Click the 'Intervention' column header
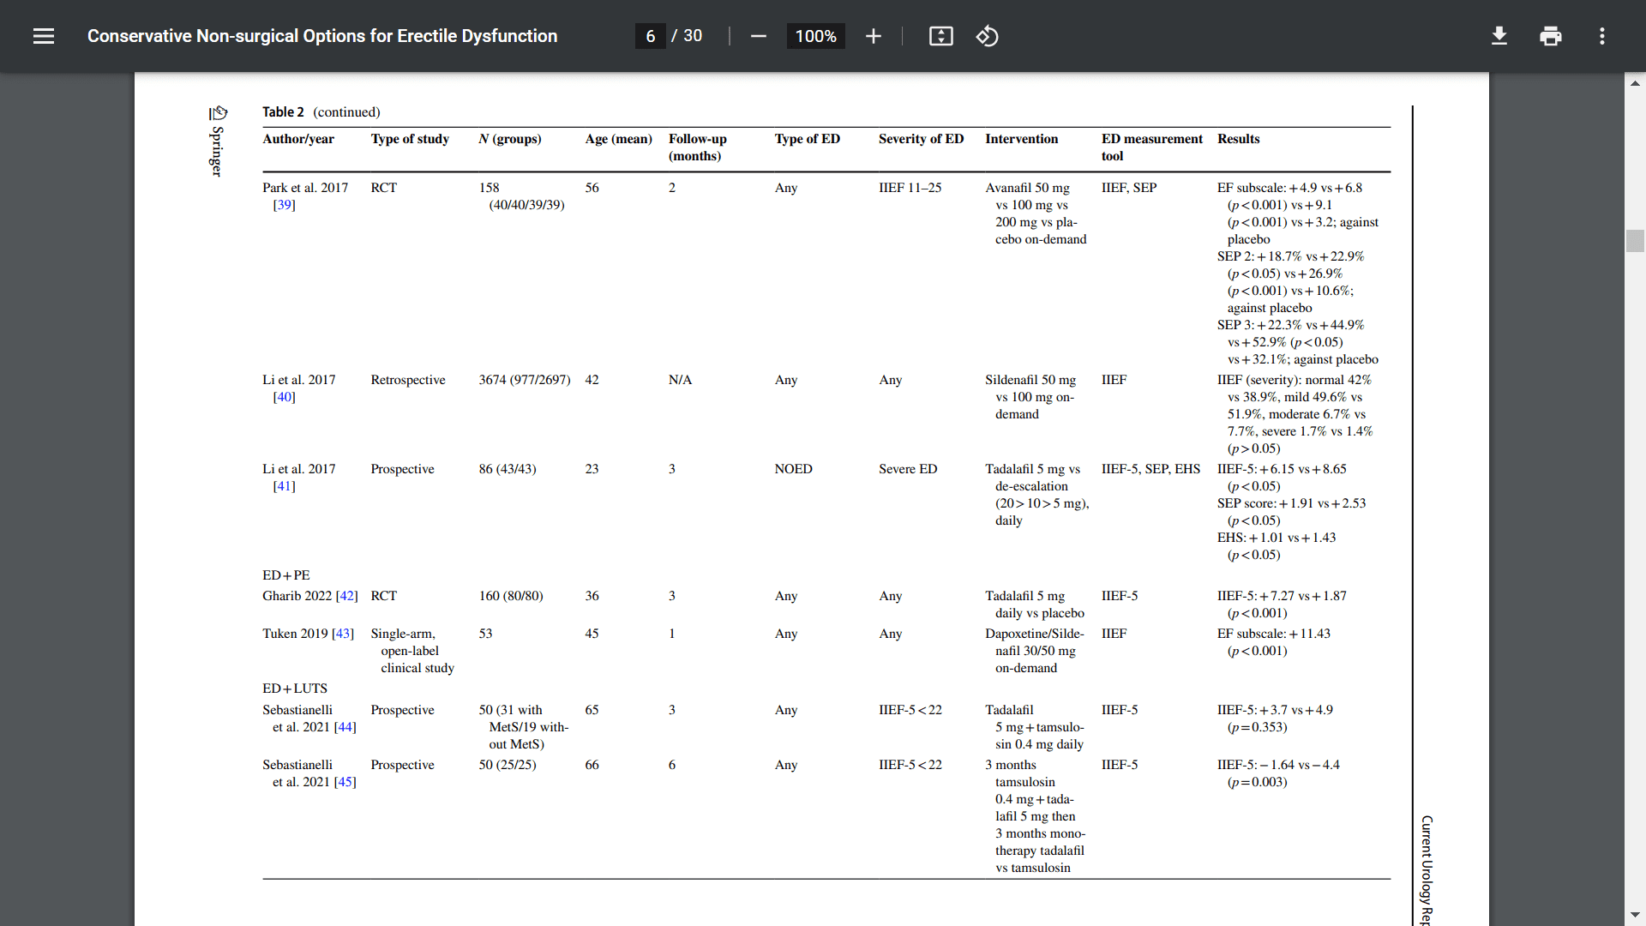The height and width of the screenshot is (926, 1646). click(x=1021, y=139)
